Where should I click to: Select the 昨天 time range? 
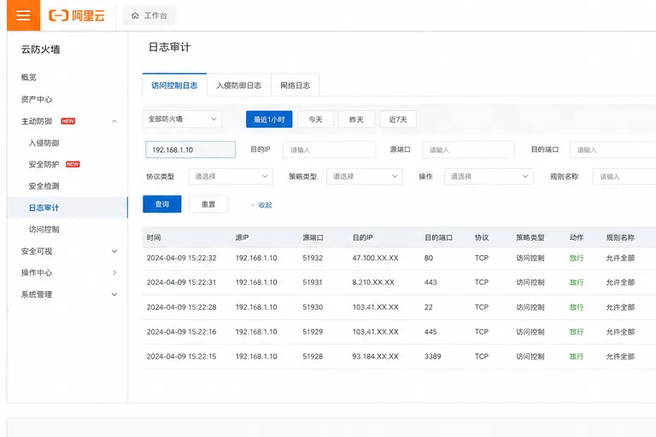tap(356, 119)
